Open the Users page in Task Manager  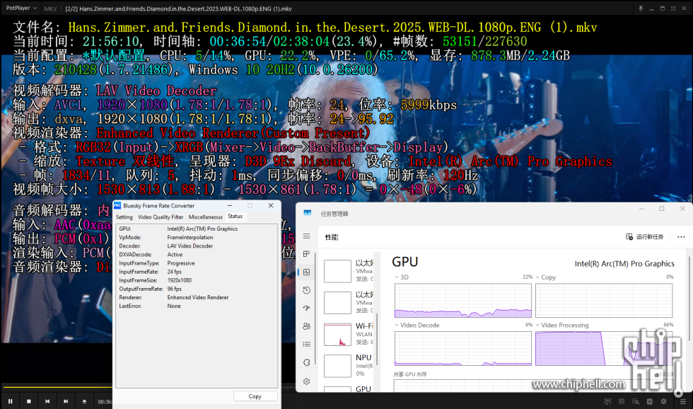tap(306, 326)
